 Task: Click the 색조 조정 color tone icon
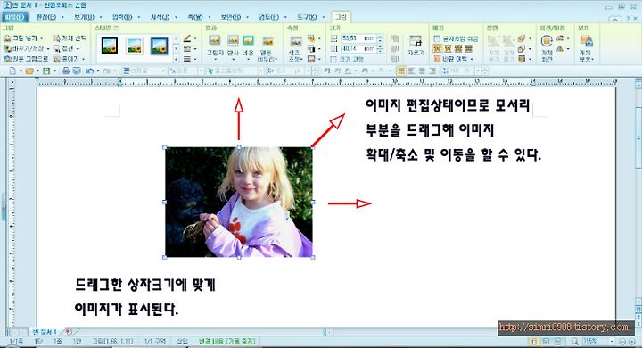click(295, 41)
